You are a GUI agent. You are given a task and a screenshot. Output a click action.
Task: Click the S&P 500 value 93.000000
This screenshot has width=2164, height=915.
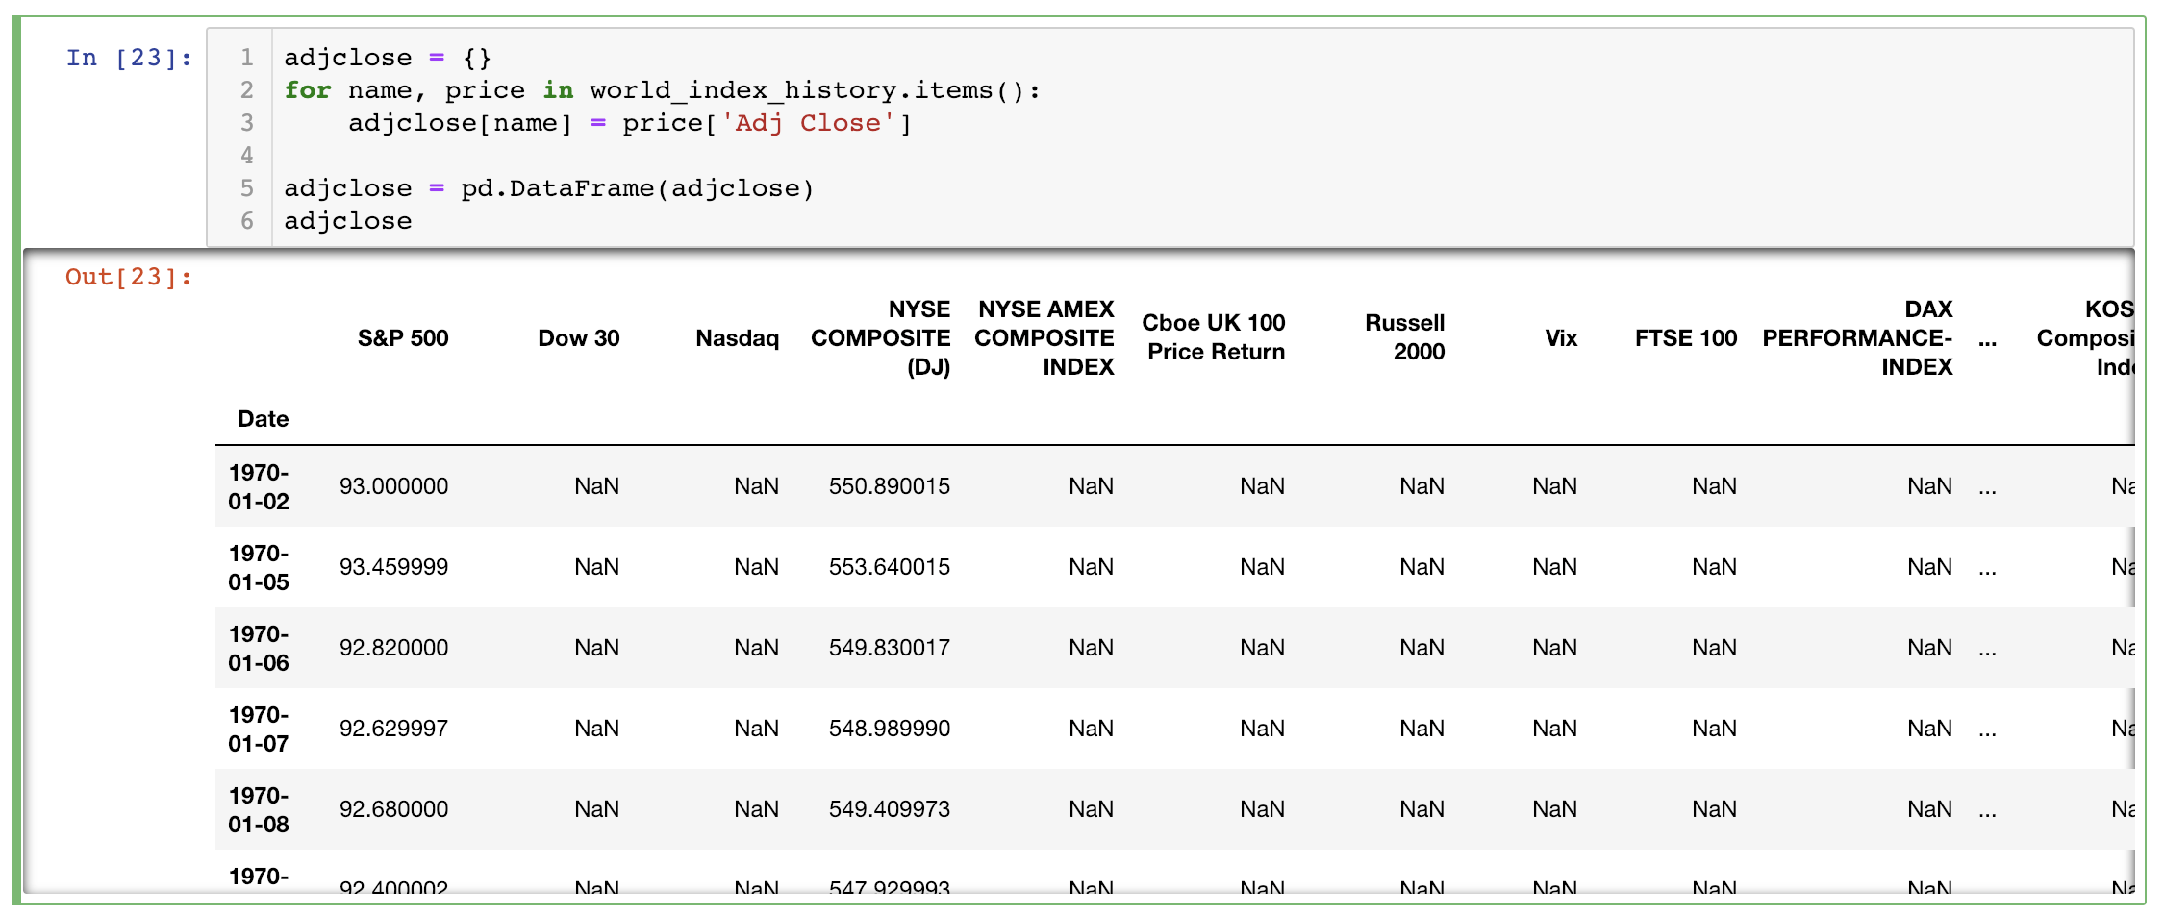coord(394,486)
